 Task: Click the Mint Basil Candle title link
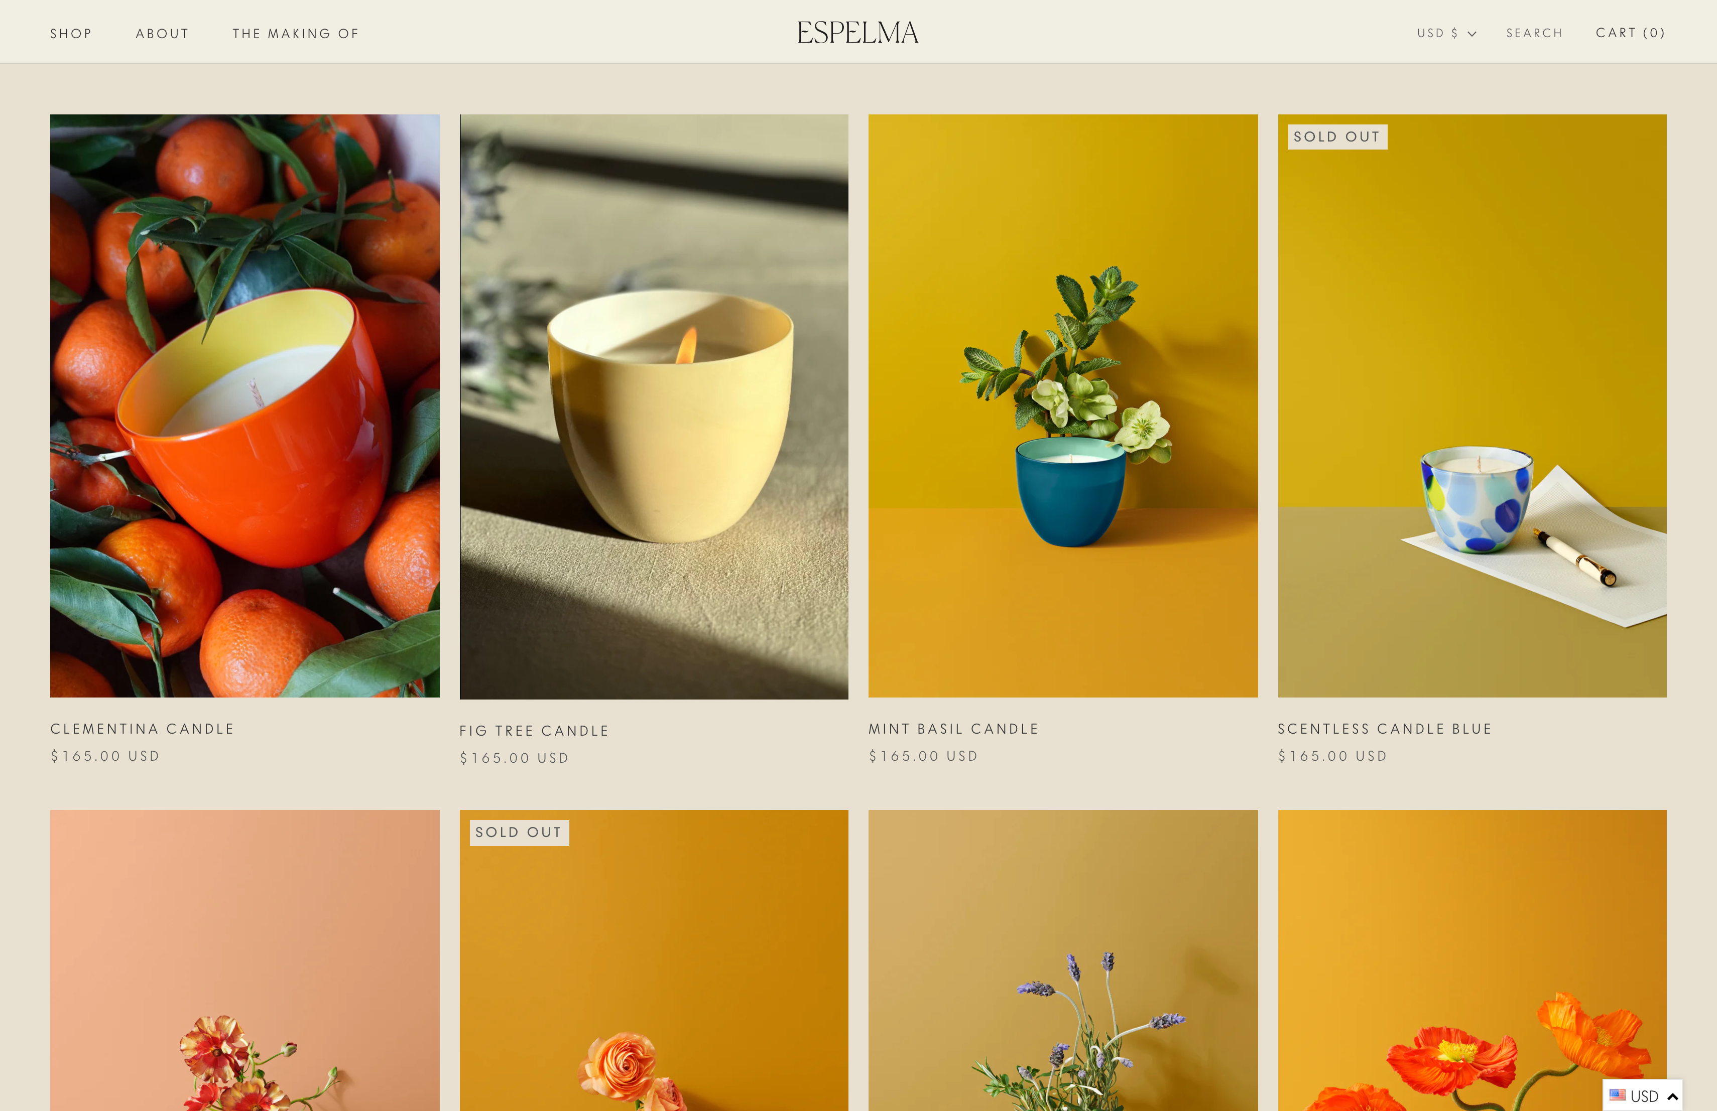953,729
